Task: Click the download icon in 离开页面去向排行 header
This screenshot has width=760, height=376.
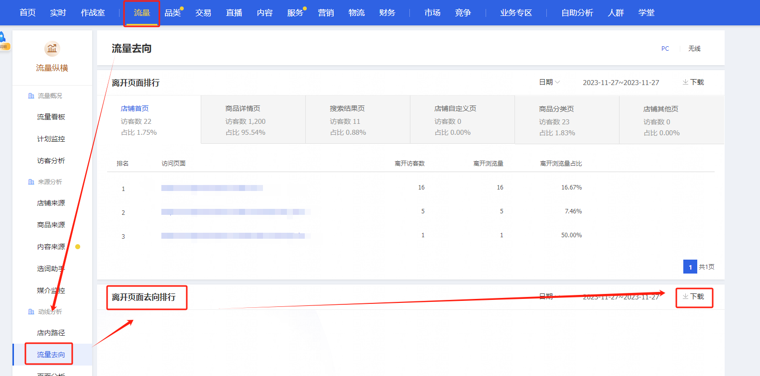Action: [x=685, y=296]
